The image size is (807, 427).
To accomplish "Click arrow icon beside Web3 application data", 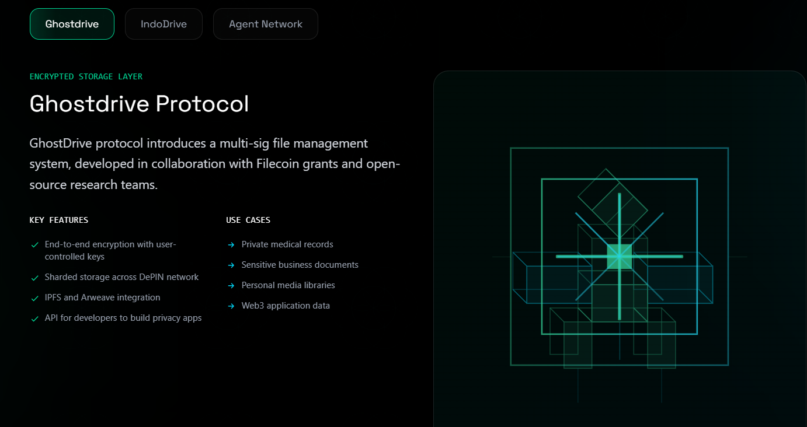I will click(231, 306).
